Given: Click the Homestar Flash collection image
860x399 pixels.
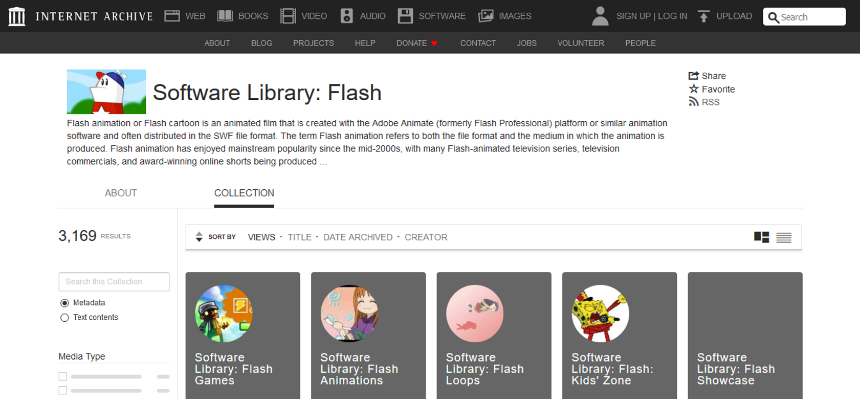Looking at the screenshot, I should pyautogui.click(x=106, y=92).
